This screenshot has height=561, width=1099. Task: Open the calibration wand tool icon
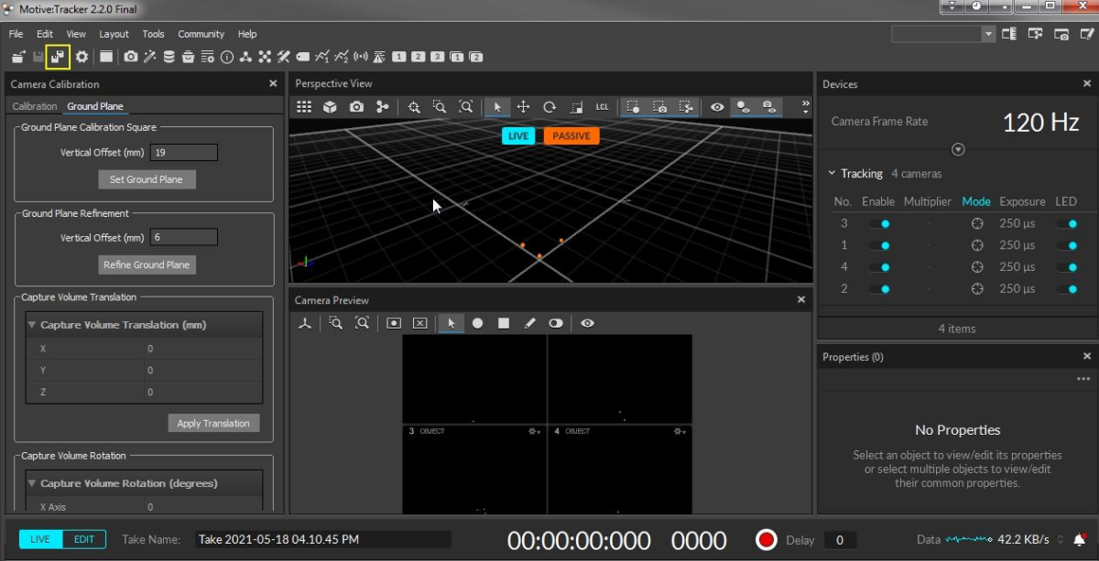149,57
